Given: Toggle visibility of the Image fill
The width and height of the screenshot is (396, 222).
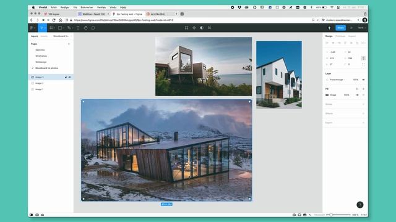Looking at the screenshot, I should click(358, 95).
